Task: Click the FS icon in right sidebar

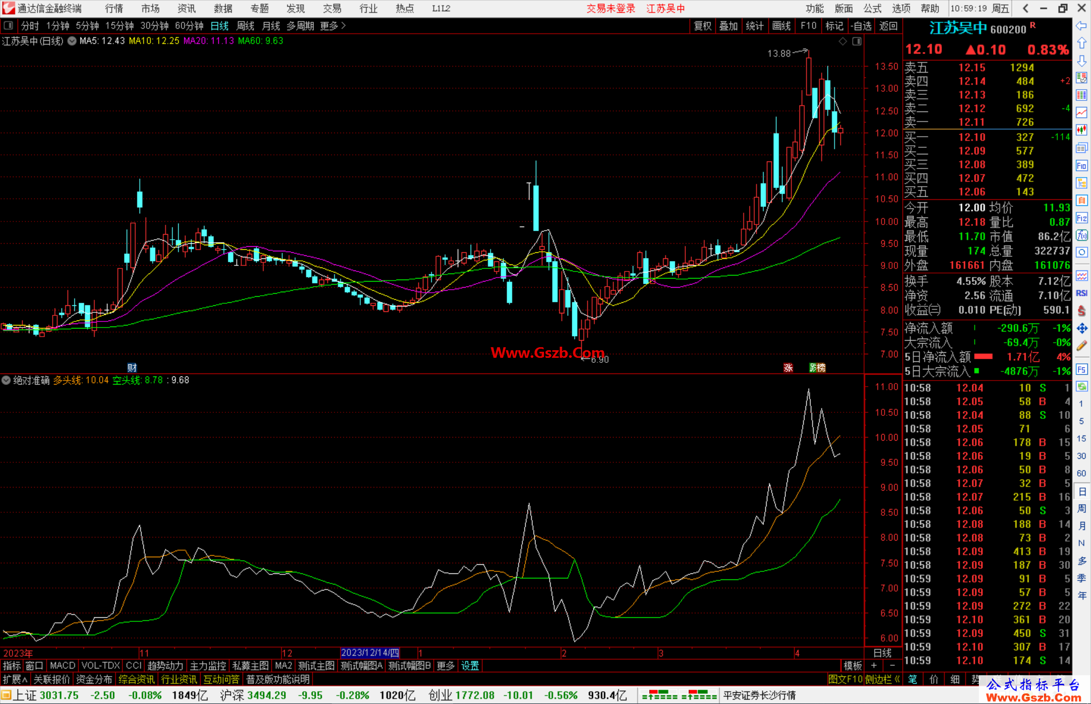Action: coord(1081,369)
